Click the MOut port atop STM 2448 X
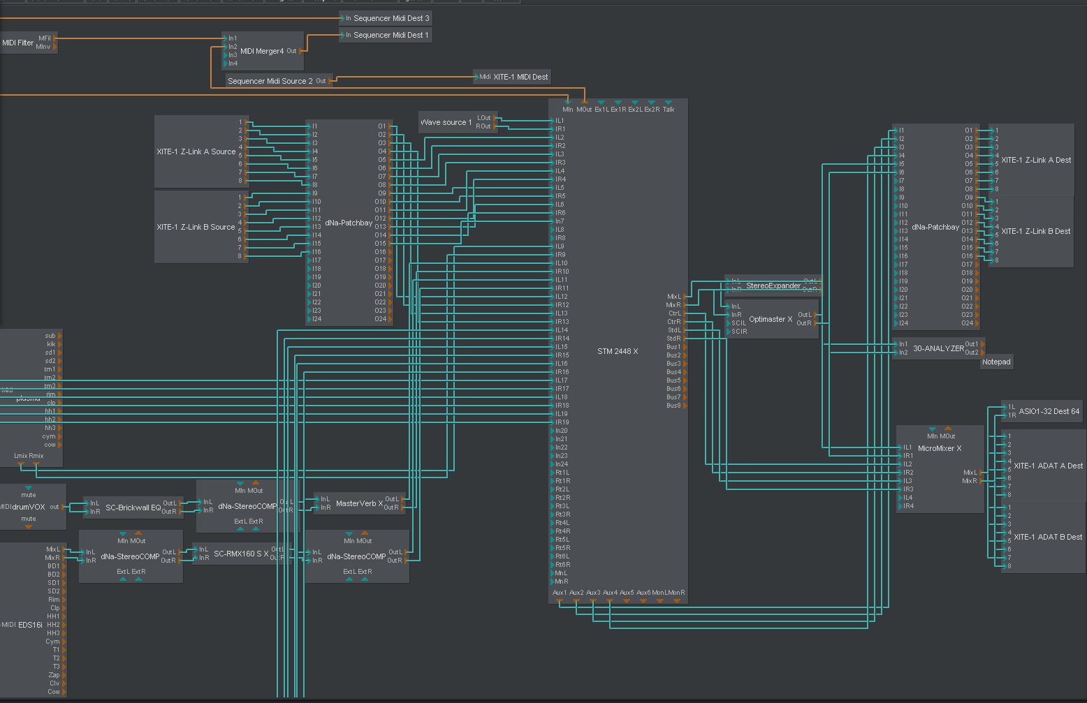1087x703 pixels. tap(584, 103)
